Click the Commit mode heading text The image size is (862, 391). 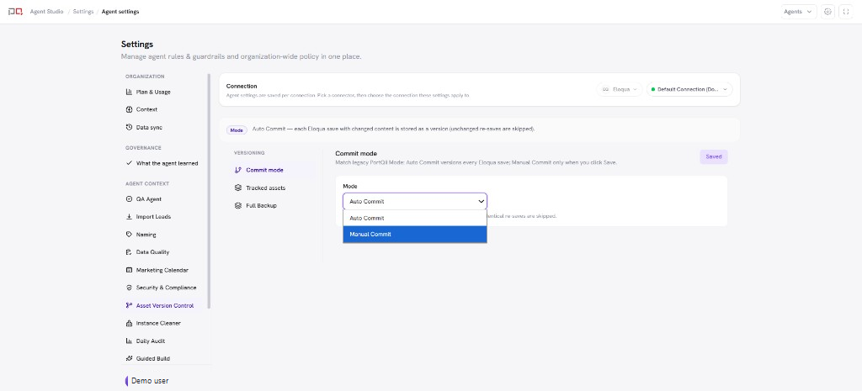[x=356, y=153]
